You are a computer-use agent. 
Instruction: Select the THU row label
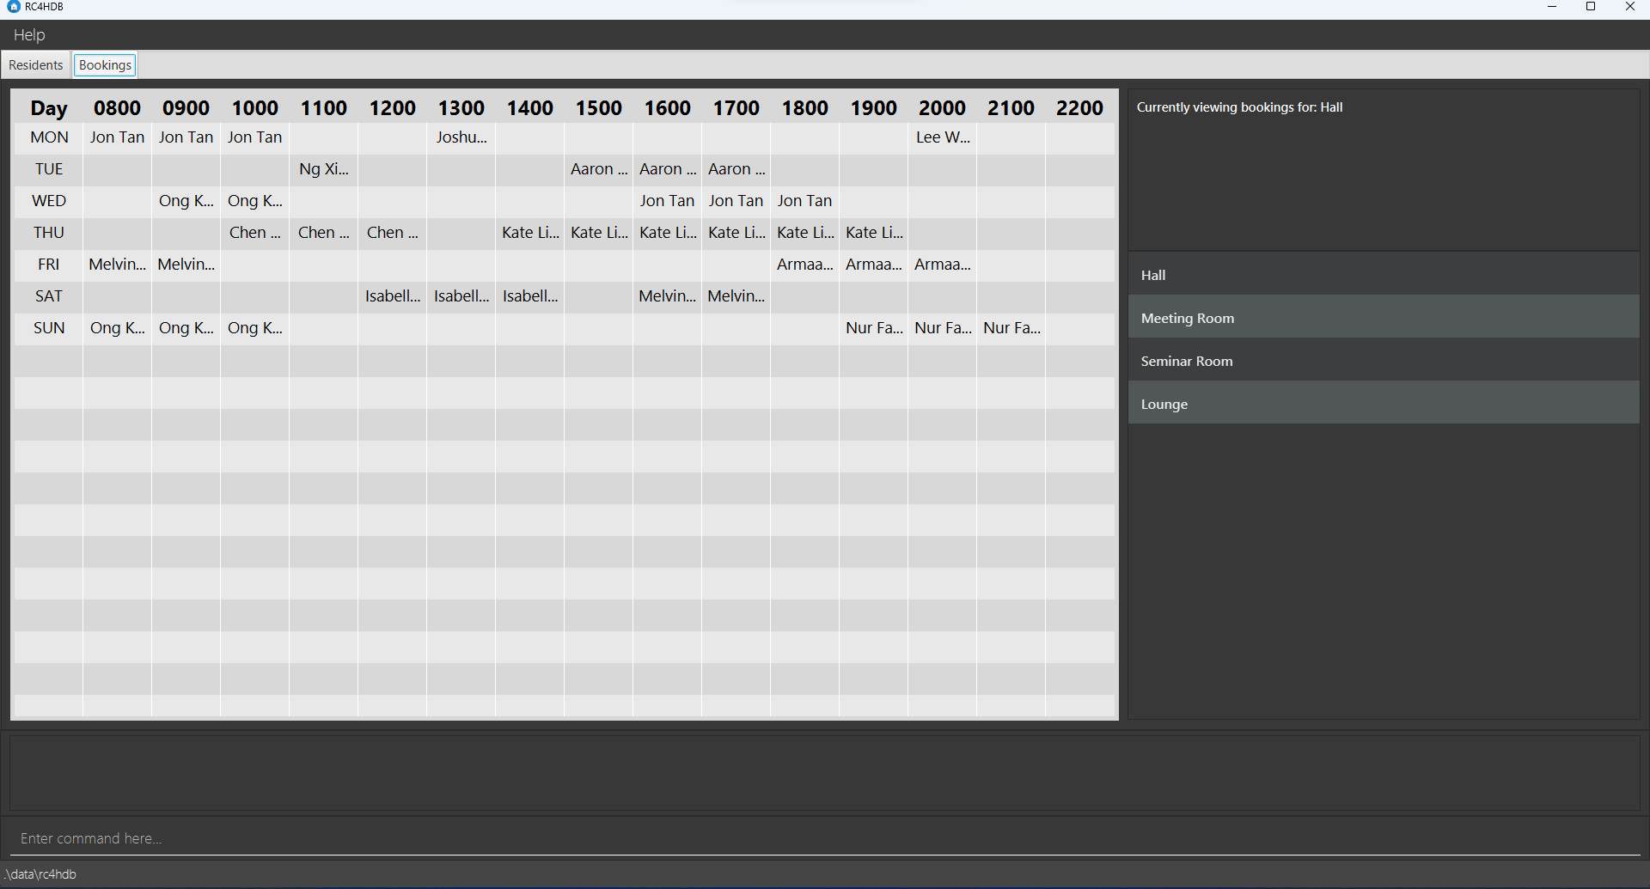[49, 233]
